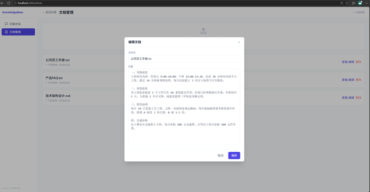Open the browser extensions icon

click(353, 3)
